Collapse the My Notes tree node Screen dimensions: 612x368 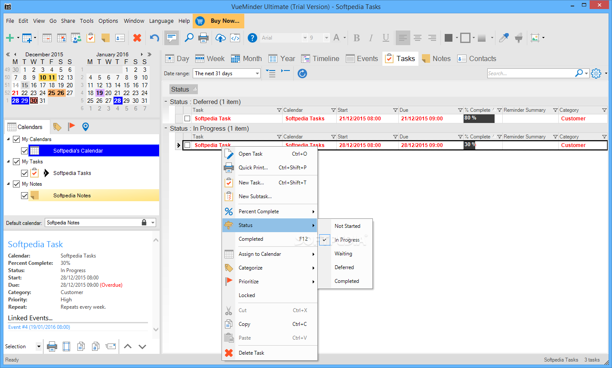coord(9,184)
